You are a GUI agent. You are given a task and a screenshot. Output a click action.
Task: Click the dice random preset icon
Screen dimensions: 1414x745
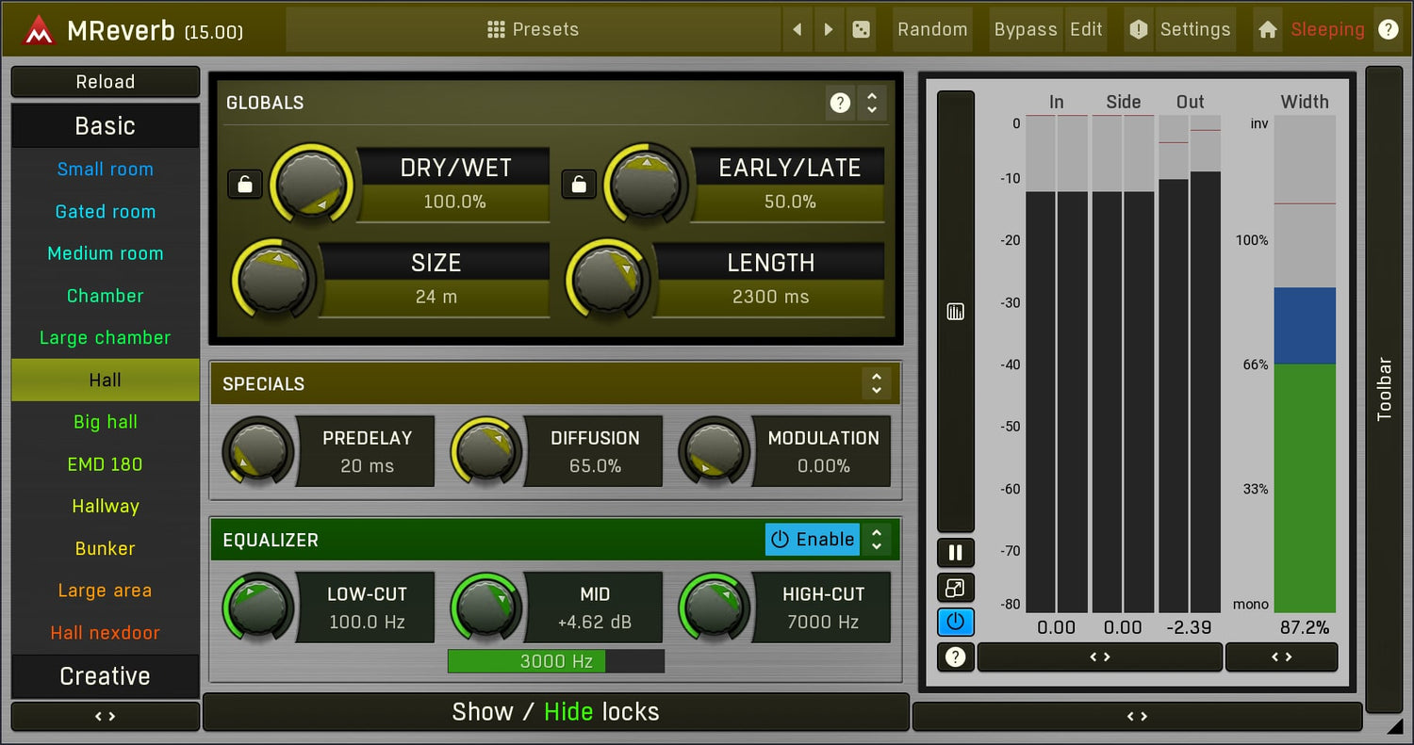(x=861, y=30)
